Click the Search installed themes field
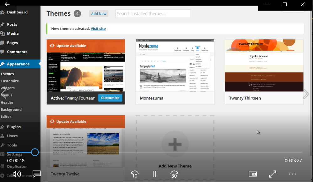The height and width of the screenshot is (182, 313). pyautogui.click(x=153, y=14)
